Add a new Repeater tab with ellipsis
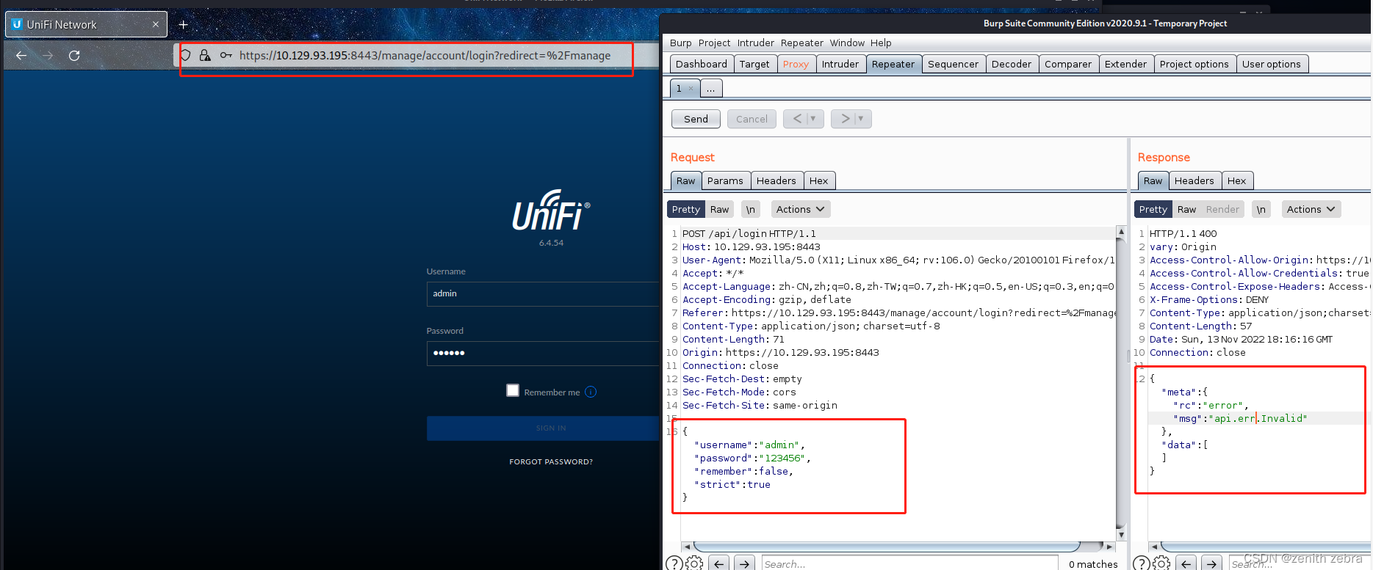This screenshot has height=570, width=1373. tap(711, 89)
